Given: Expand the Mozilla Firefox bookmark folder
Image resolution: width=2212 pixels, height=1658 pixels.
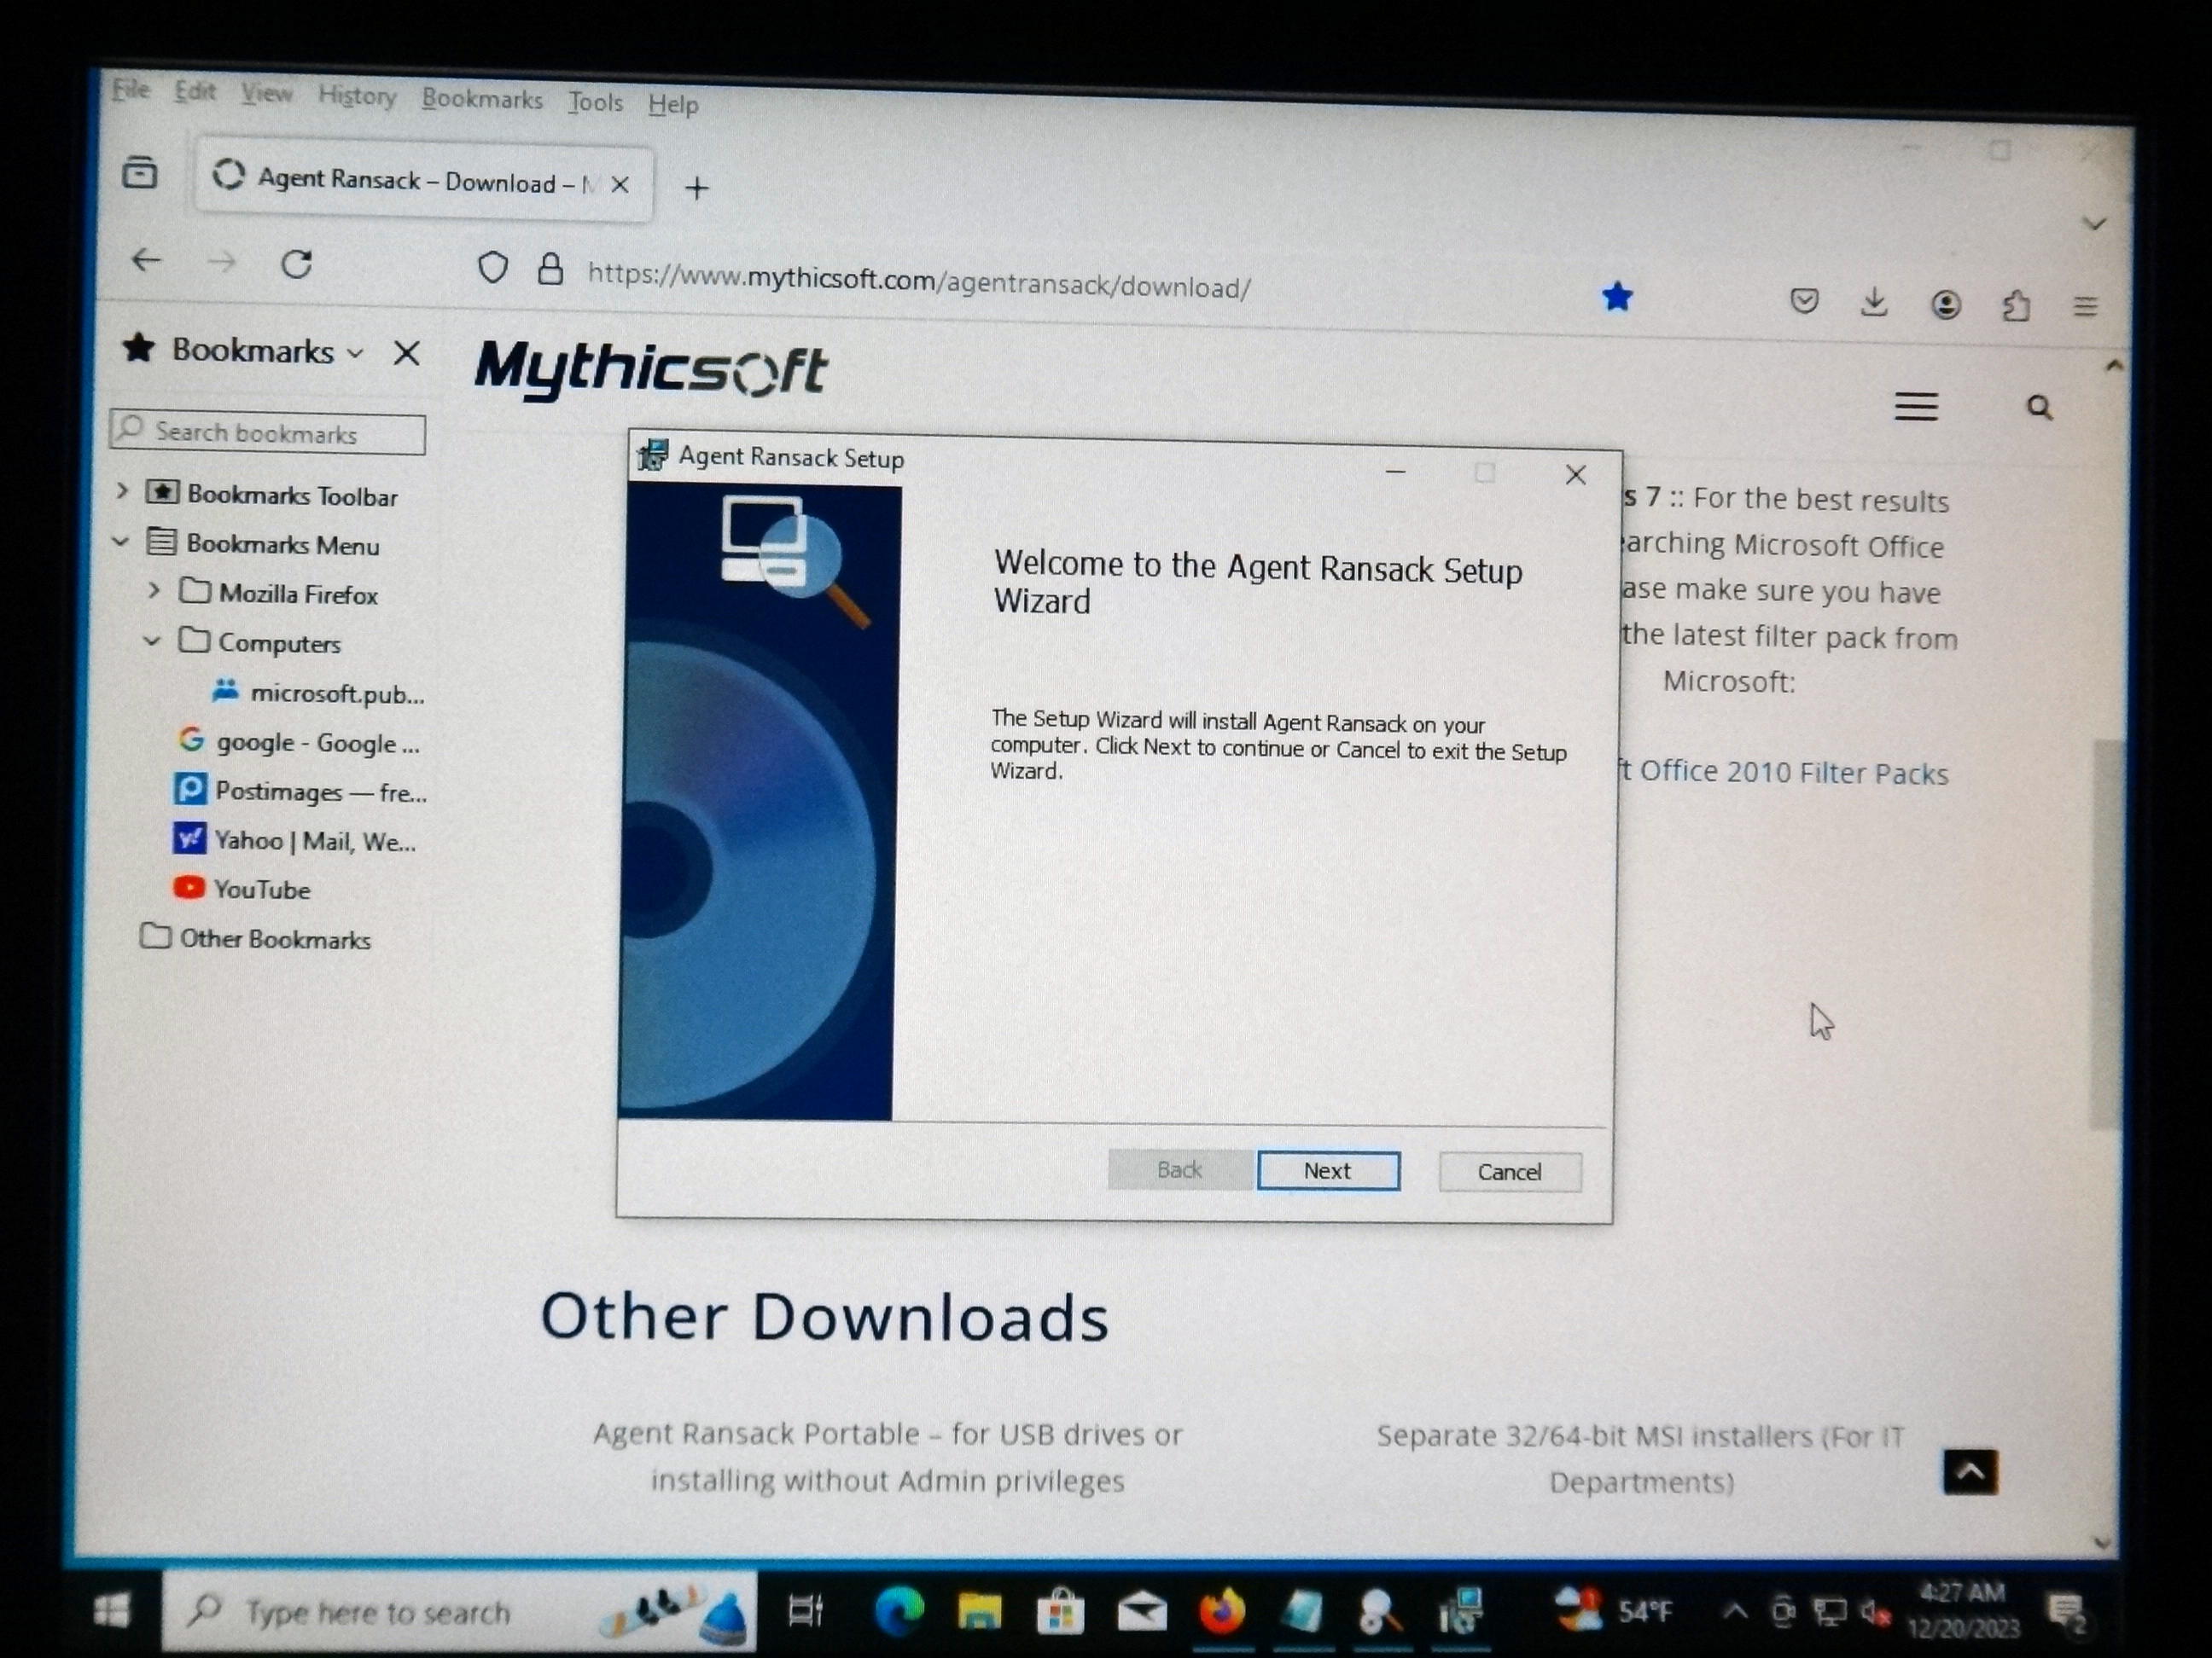Looking at the screenshot, I should tap(153, 591).
